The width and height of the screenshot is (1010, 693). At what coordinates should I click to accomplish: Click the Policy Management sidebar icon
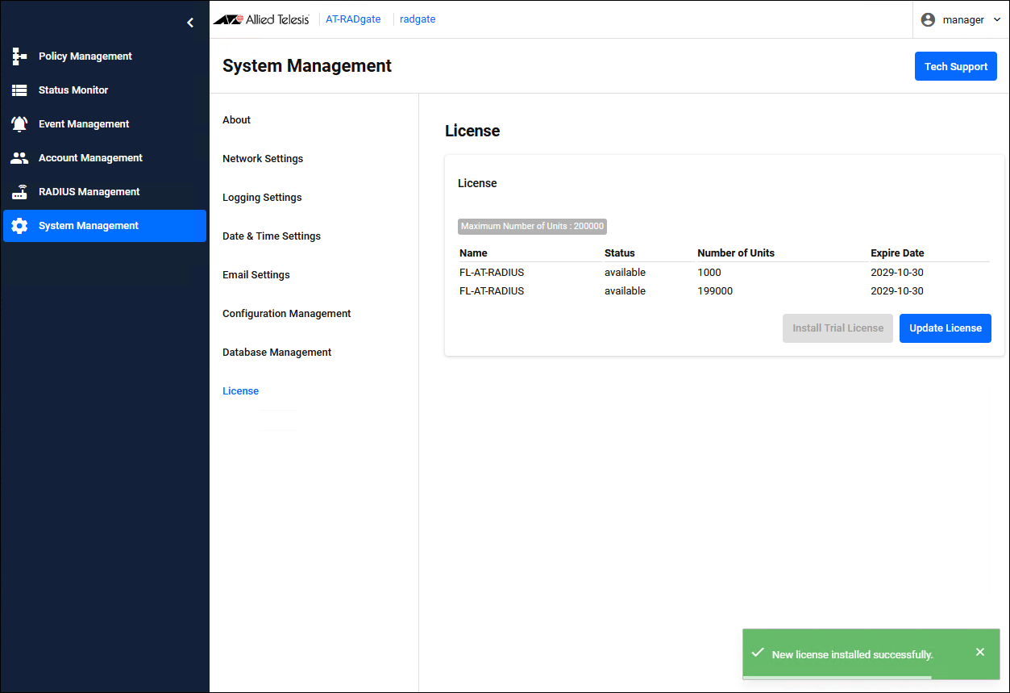19,56
